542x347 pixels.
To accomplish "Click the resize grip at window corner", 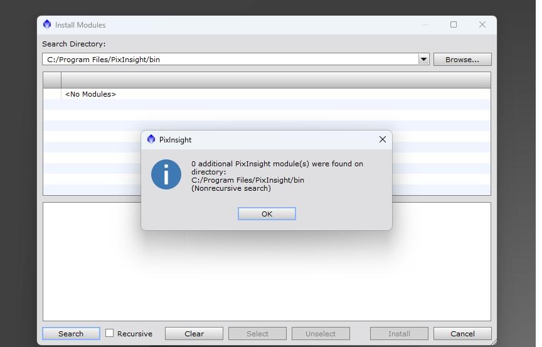I will (x=492, y=342).
